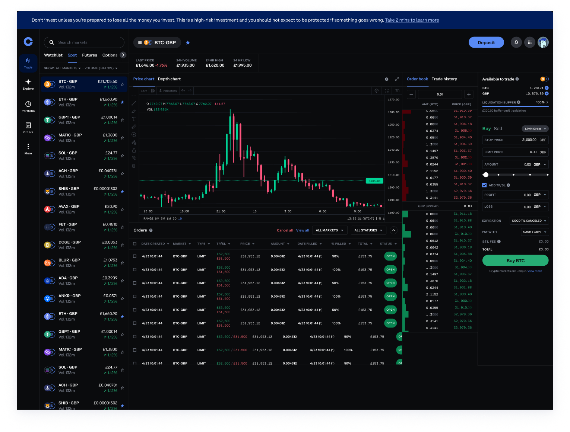
Task: Open the chart settings gear icon
Action: click(377, 91)
